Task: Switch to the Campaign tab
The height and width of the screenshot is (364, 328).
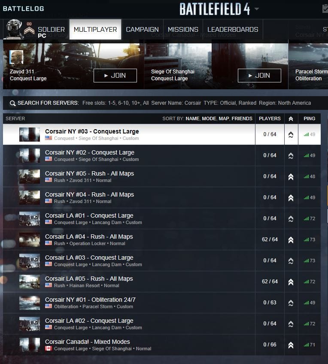Action: [142, 29]
